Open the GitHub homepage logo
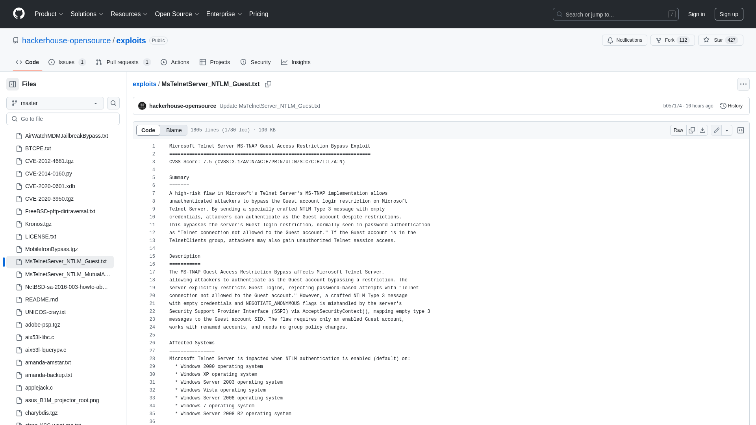The image size is (756, 425). (19, 14)
